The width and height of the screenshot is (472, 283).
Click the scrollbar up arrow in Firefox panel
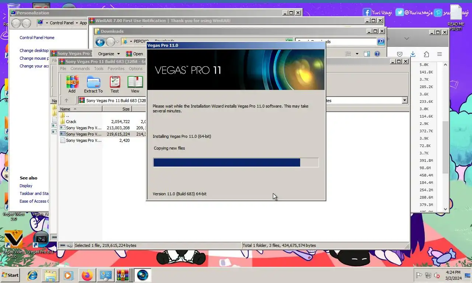(x=445, y=65)
